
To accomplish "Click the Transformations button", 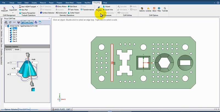I will click(x=87, y=10).
